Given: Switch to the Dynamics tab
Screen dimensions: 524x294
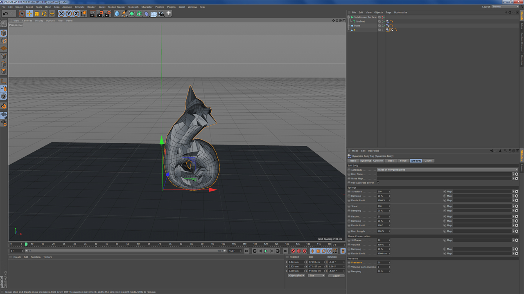Looking at the screenshot, I should (x=366, y=160).
